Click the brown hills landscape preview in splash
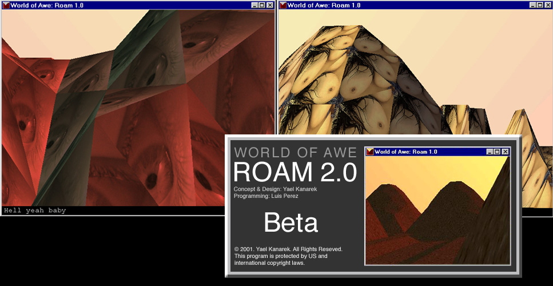 click(437, 210)
